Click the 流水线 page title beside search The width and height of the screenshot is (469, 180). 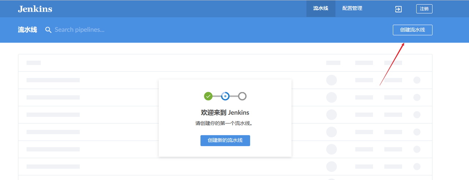[x=27, y=30]
